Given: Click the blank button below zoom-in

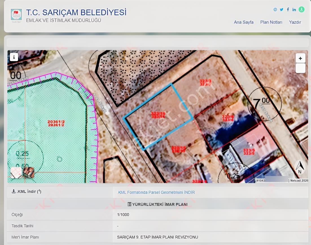Looking at the screenshot, I should [300, 68].
